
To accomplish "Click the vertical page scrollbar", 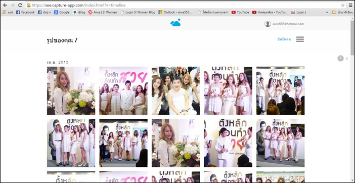I will [x=352, y=100].
